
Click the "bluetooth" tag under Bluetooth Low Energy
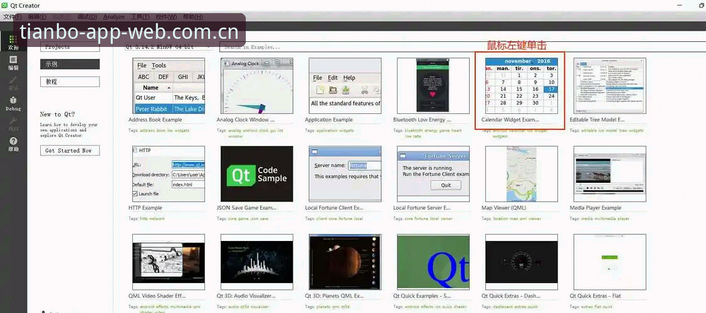(x=414, y=130)
